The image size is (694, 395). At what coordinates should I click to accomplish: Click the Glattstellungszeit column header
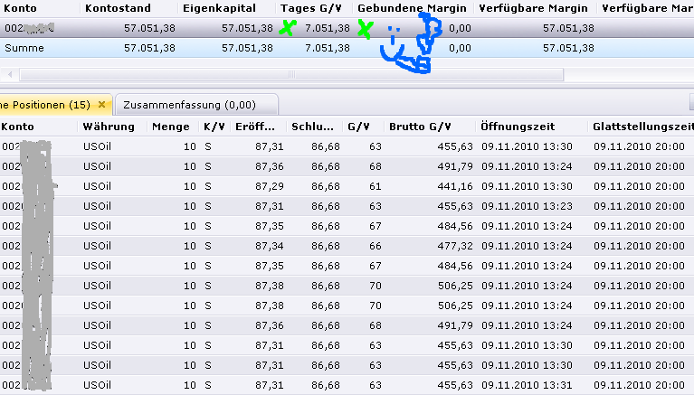642,127
